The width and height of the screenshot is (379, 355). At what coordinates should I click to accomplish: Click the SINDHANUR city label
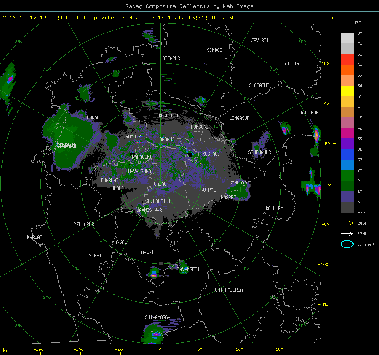point(259,152)
